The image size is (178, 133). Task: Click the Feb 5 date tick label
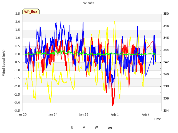[145, 115]
